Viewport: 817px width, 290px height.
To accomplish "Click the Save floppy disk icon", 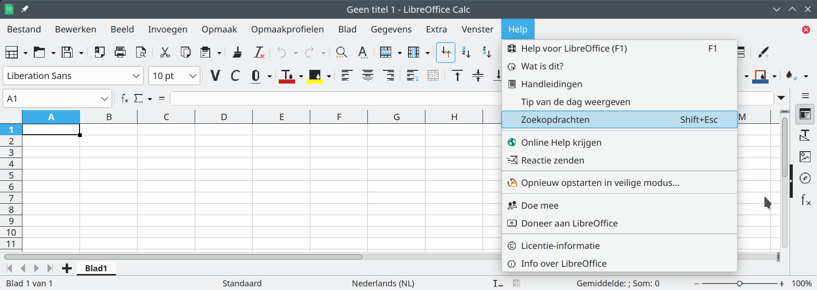I will 68,53.
